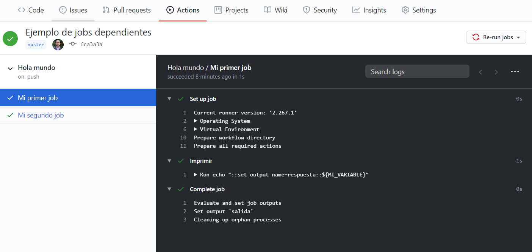Collapse the Set up job step

(x=169, y=99)
